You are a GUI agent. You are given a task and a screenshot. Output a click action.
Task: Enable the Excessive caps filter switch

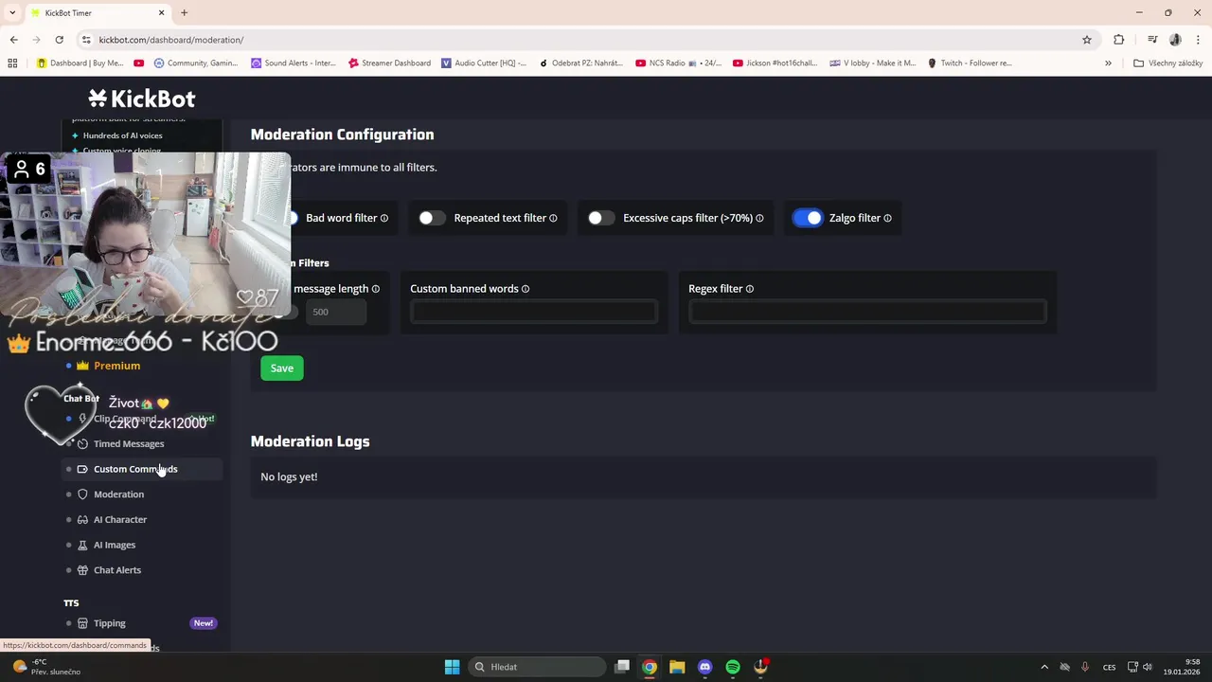600,218
